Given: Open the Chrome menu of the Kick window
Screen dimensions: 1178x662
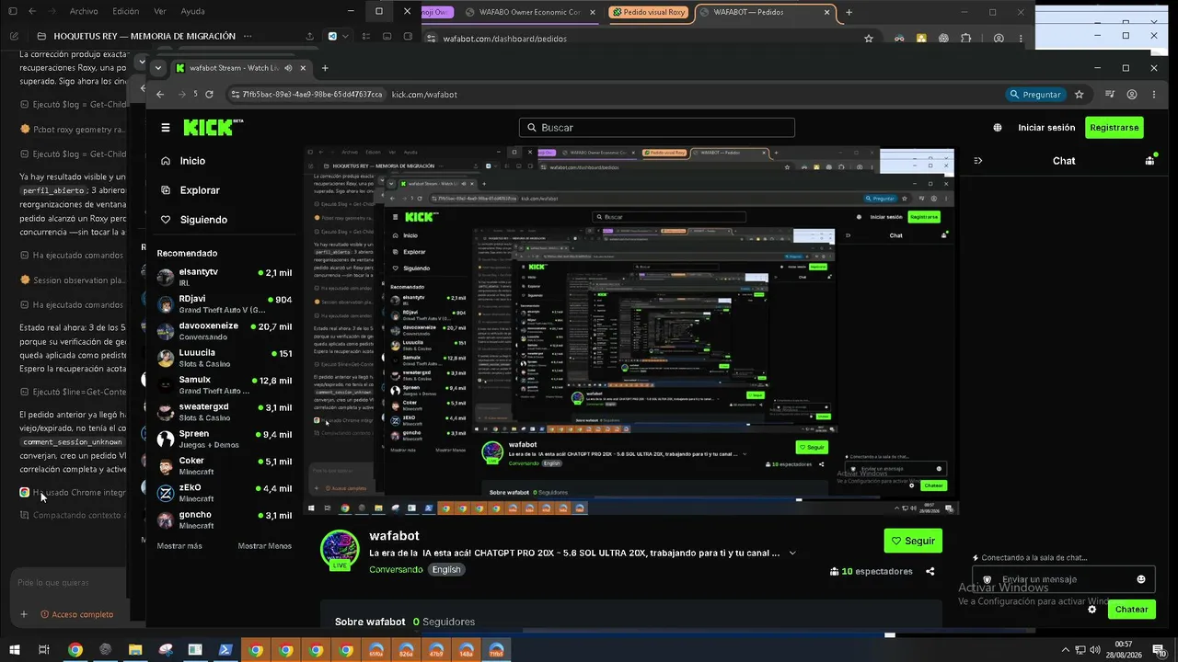Looking at the screenshot, I should point(1156,94).
